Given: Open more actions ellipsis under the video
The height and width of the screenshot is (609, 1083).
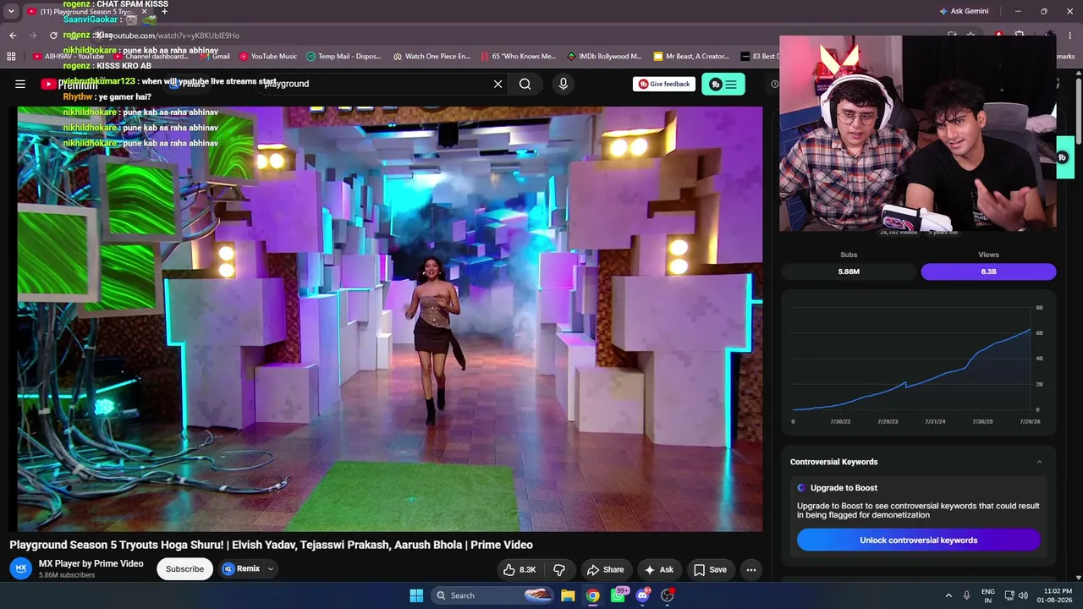Looking at the screenshot, I should click(x=750, y=569).
